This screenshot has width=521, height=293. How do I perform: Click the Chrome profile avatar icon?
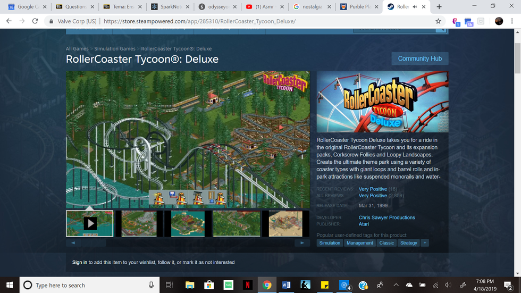coord(499,21)
